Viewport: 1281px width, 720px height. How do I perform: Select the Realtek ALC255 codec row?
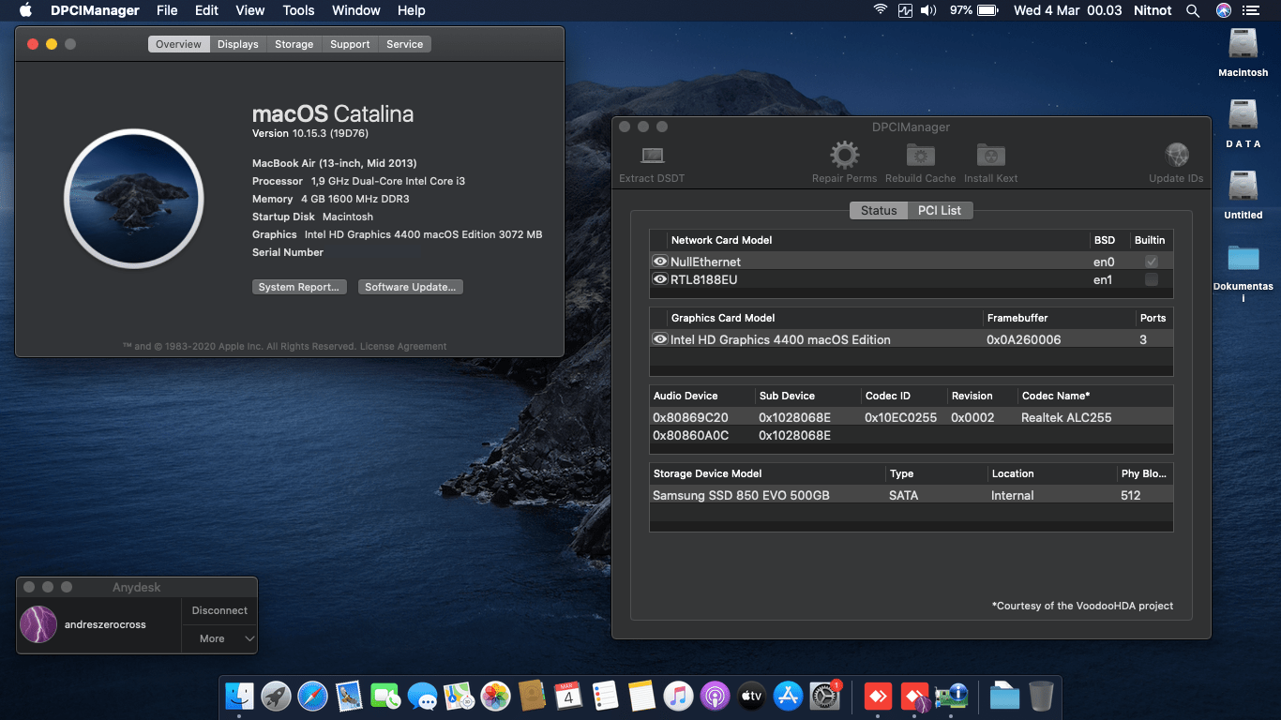911,417
